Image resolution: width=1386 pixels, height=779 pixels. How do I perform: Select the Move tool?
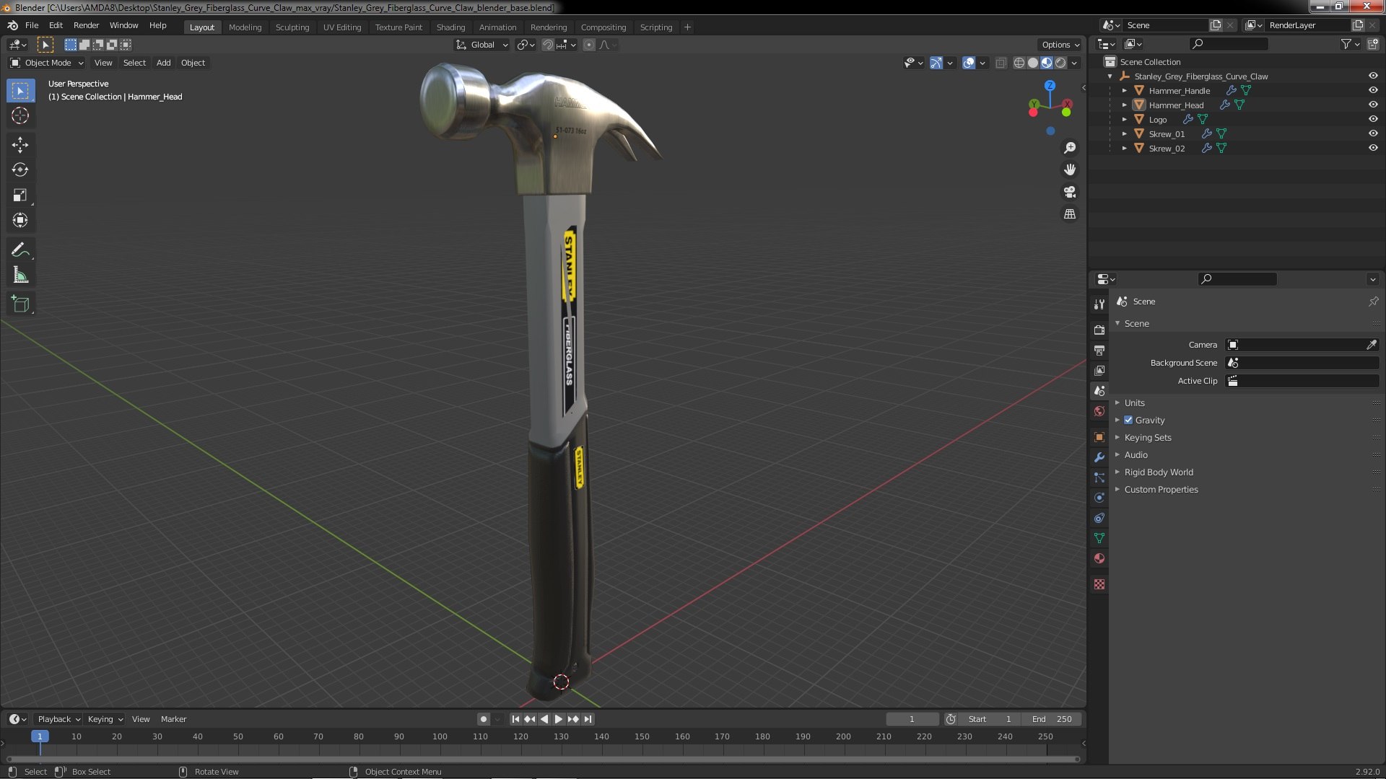pos(20,145)
